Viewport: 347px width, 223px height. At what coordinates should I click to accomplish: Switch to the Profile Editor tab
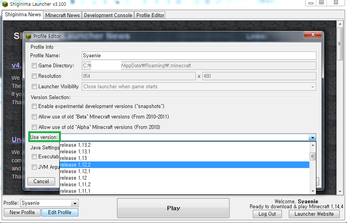click(x=150, y=15)
